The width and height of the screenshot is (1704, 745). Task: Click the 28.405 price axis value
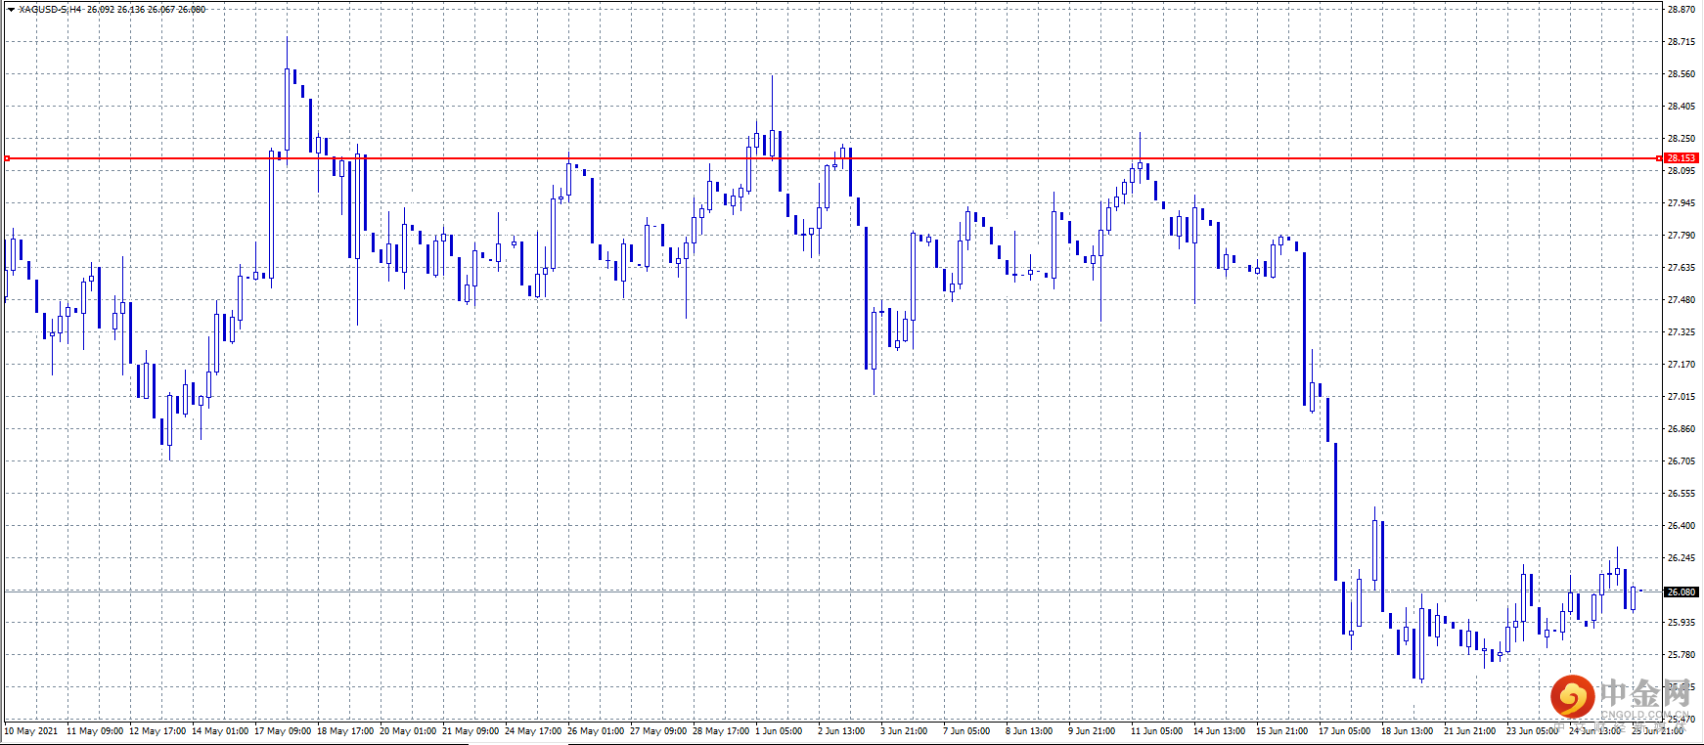(x=1682, y=106)
